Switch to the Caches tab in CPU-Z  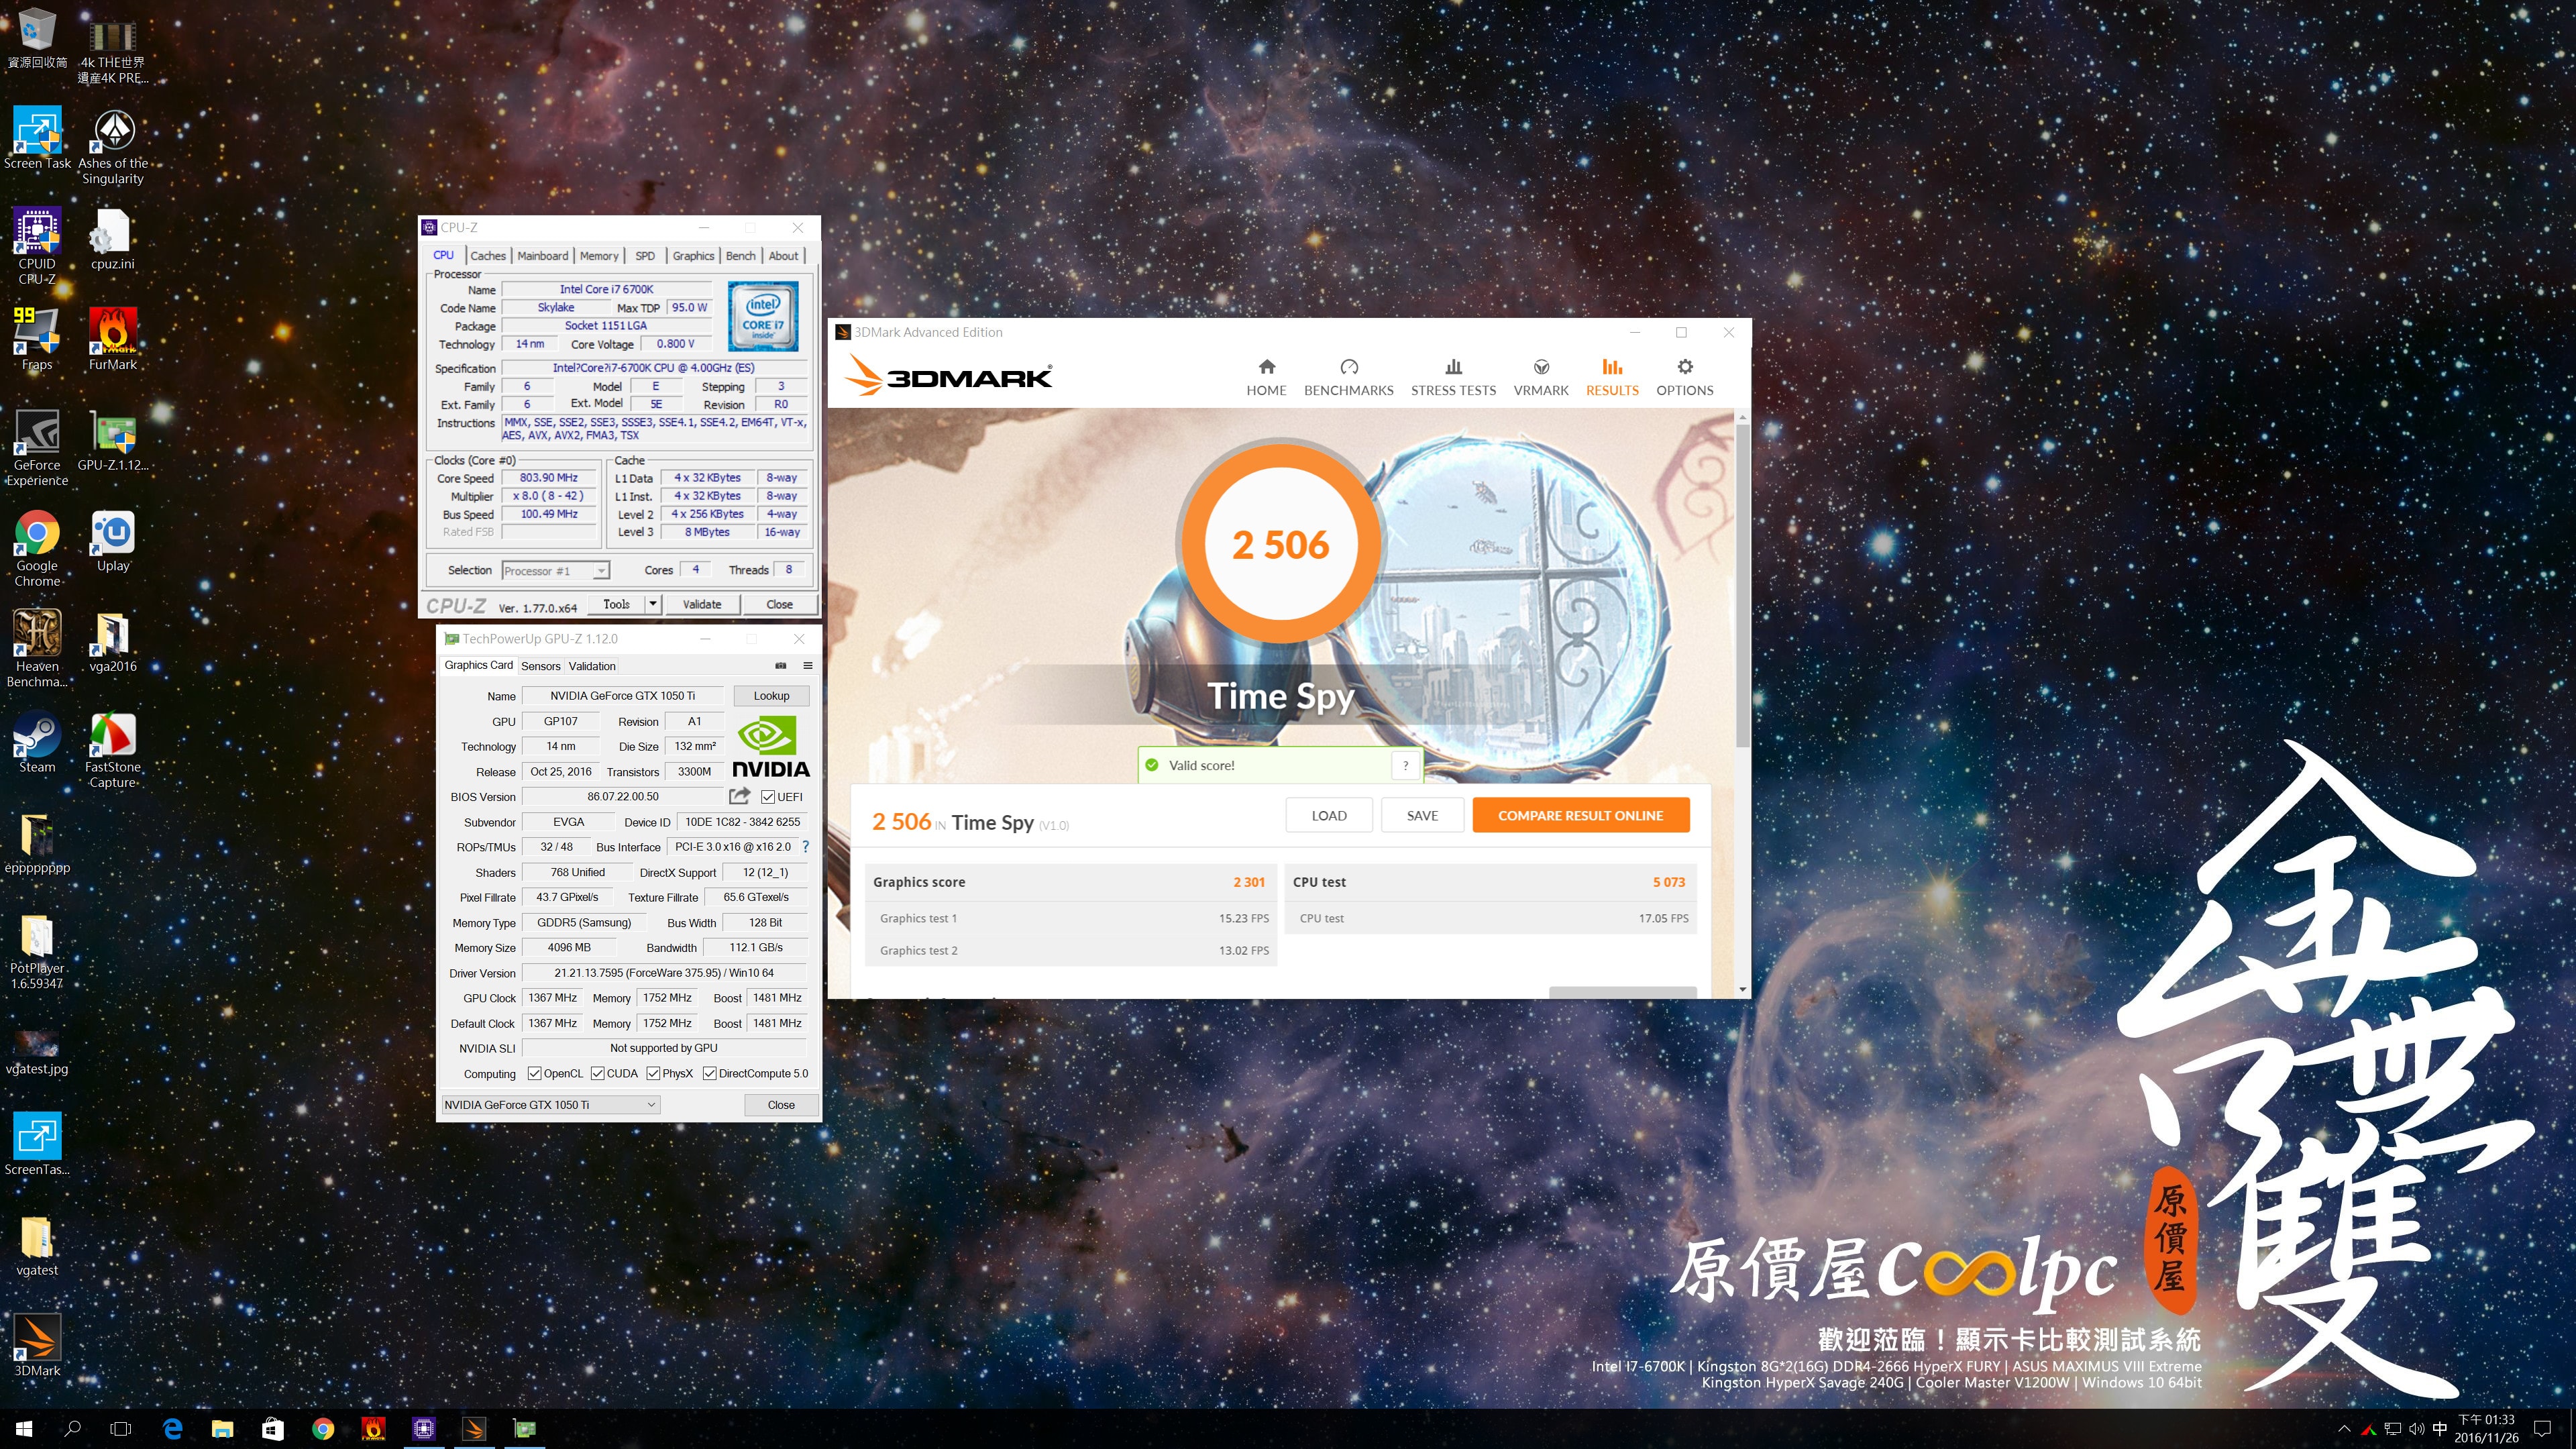(x=488, y=256)
